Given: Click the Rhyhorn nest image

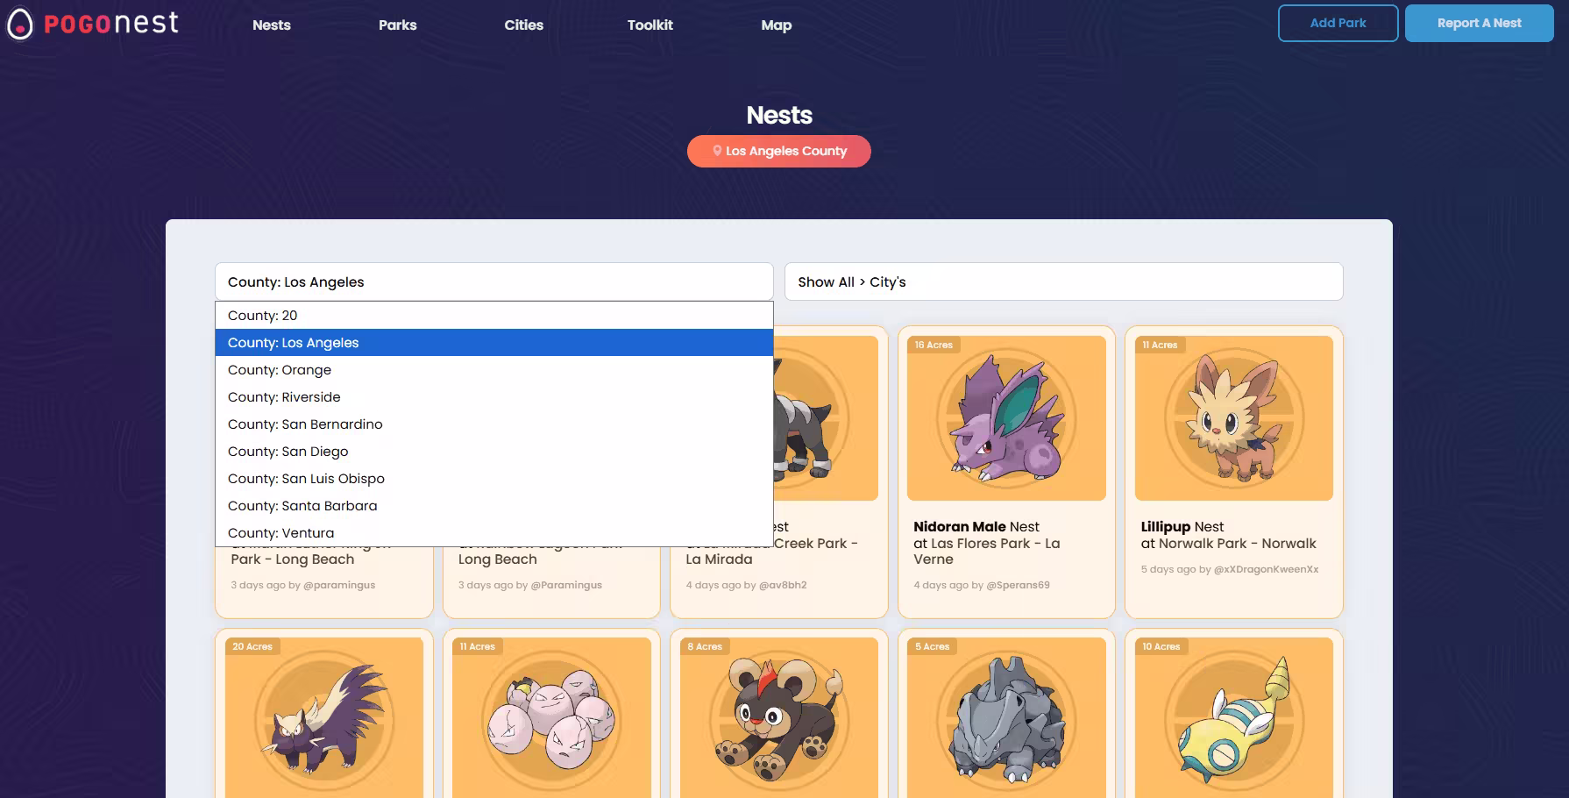Looking at the screenshot, I should pyautogui.click(x=1005, y=719).
